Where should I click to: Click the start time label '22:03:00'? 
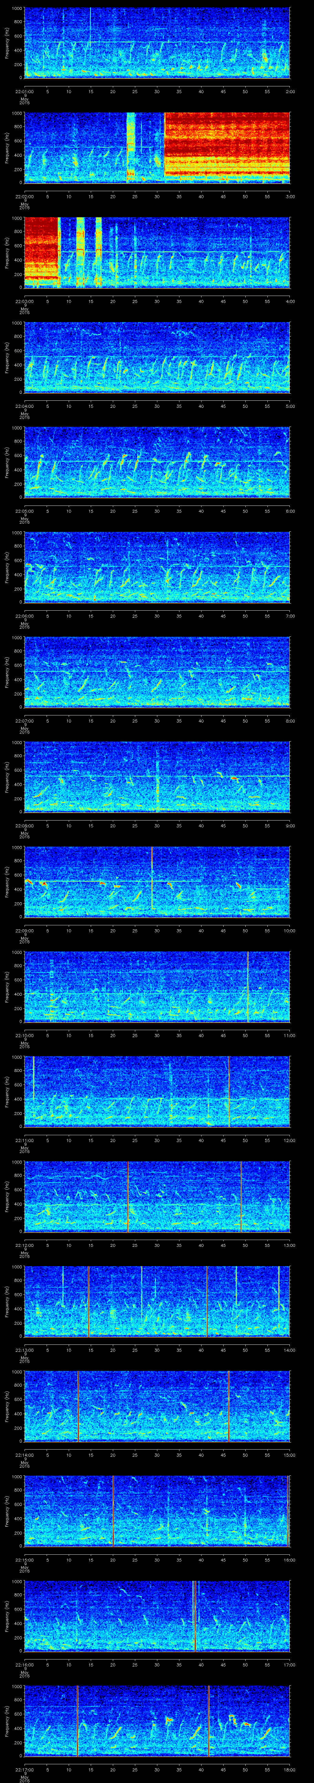coord(24,301)
